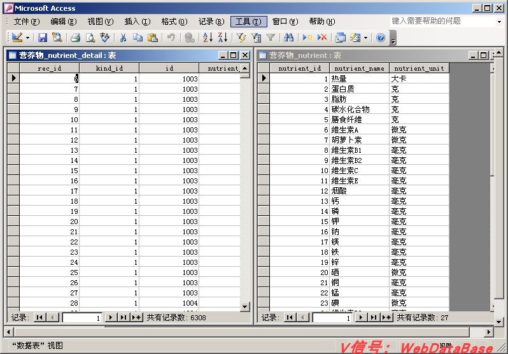Open Filter By Form

coord(256,38)
